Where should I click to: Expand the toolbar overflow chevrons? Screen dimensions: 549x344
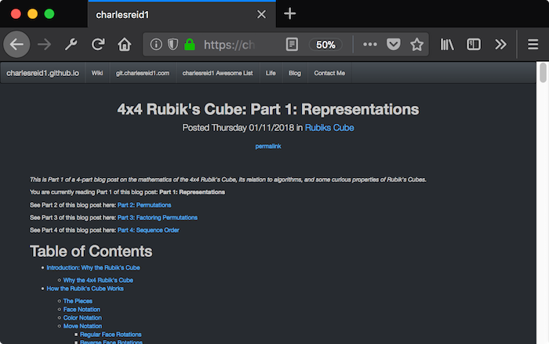(x=500, y=45)
